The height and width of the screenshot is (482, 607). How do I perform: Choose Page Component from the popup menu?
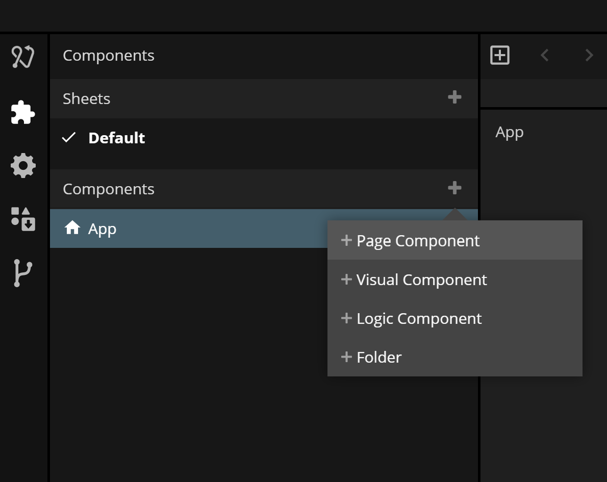418,240
